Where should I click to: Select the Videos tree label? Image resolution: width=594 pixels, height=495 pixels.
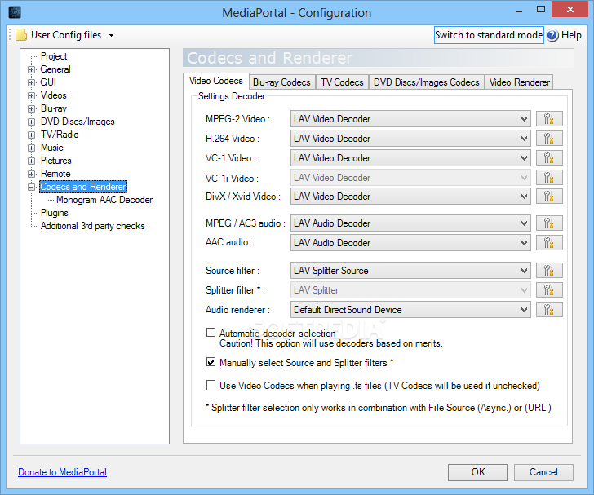tap(53, 95)
